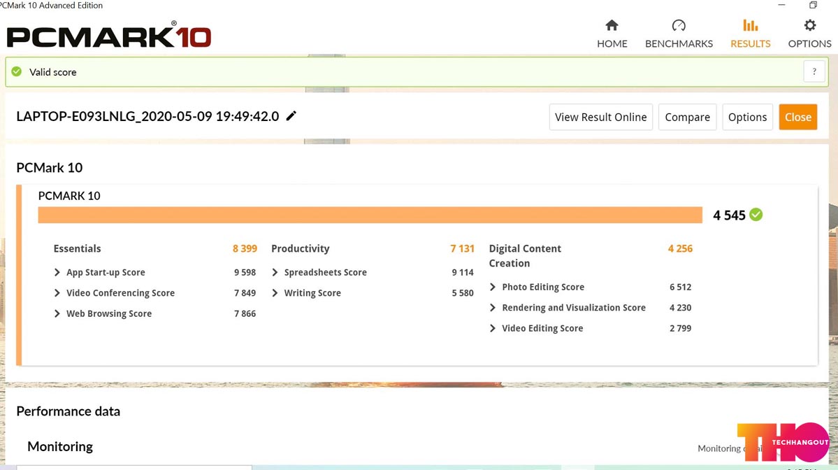Close the result with orange Close button
Screen dimensions: 838x470
pyautogui.click(x=798, y=117)
